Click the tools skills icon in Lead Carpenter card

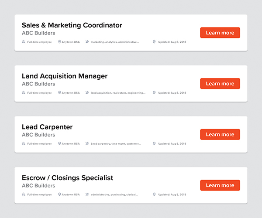[x=87, y=143]
